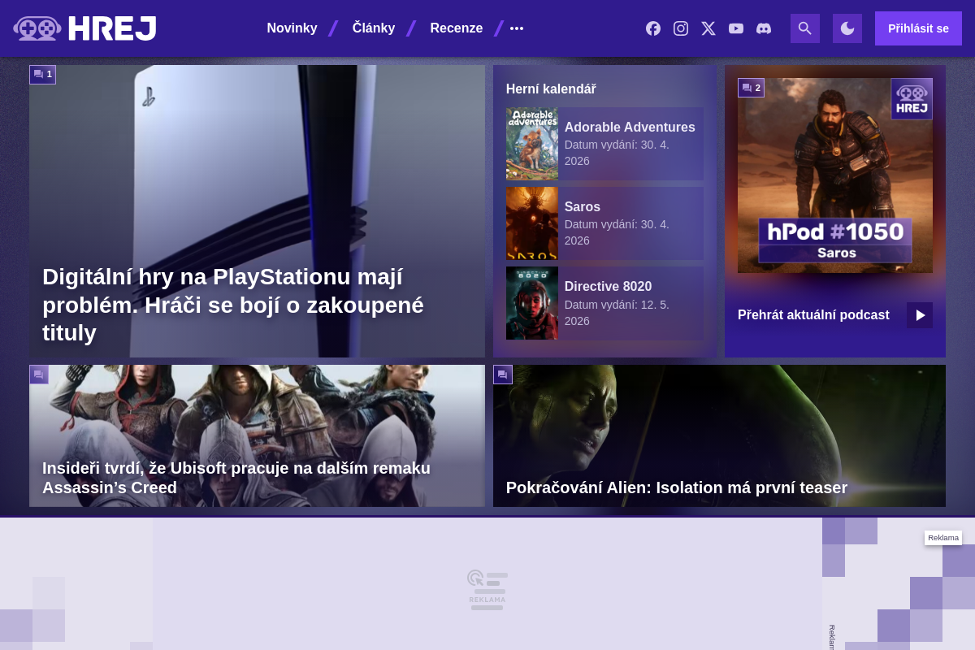The image size is (975, 650).
Task: Open the Herní kalendář heading
Action: (551, 89)
